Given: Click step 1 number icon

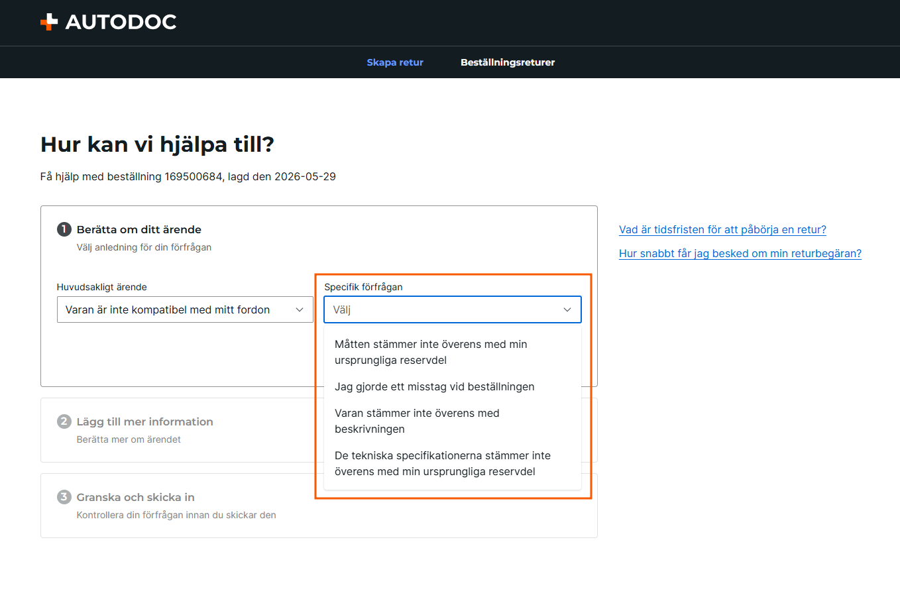Looking at the screenshot, I should (64, 229).
